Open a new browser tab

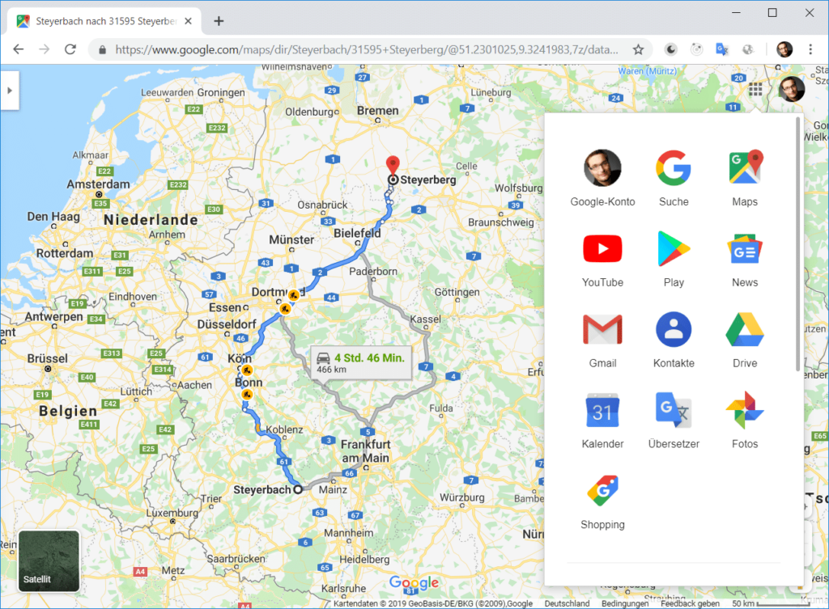click(x=219, y=21)
